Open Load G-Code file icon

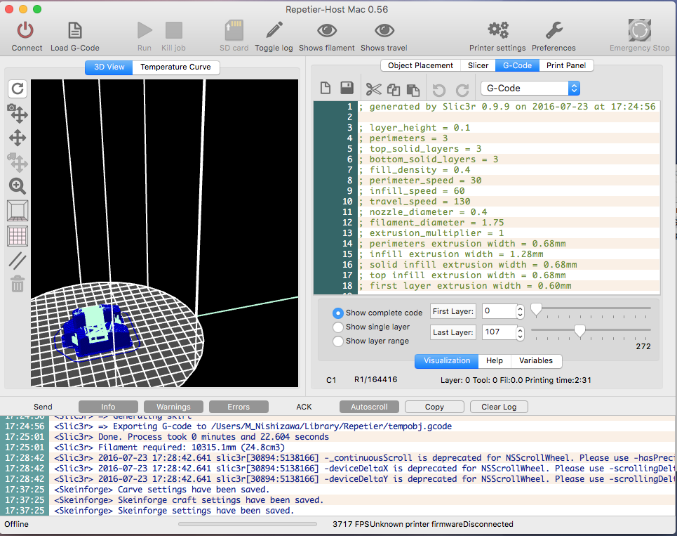[x=74, y=31]
